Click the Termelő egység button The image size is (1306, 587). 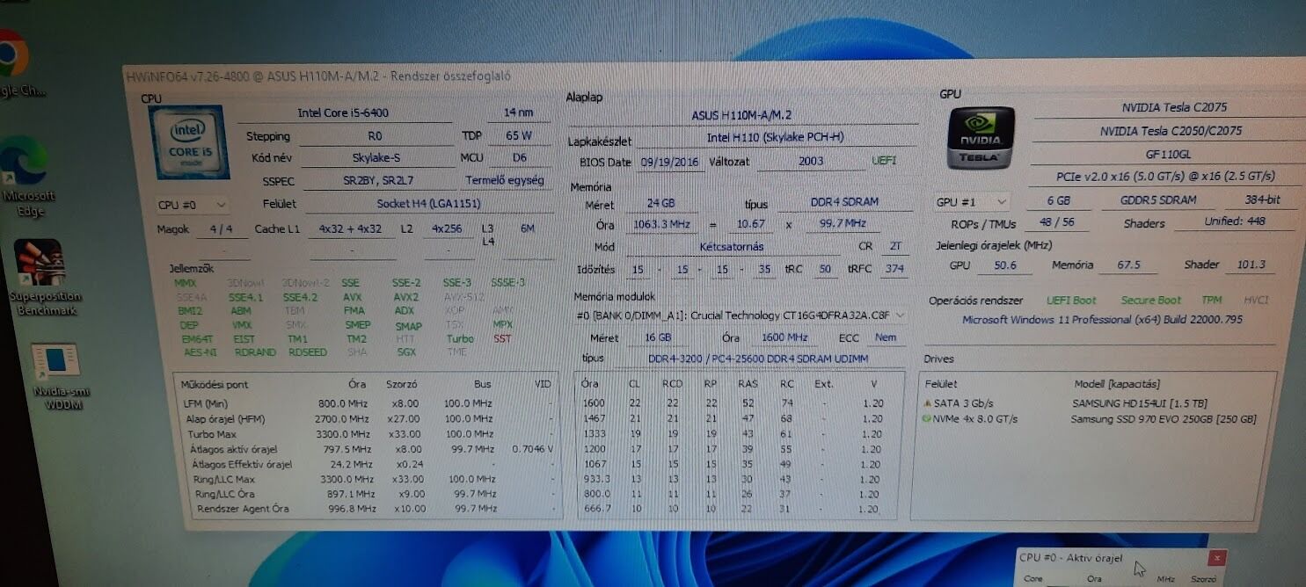point(504,181)
